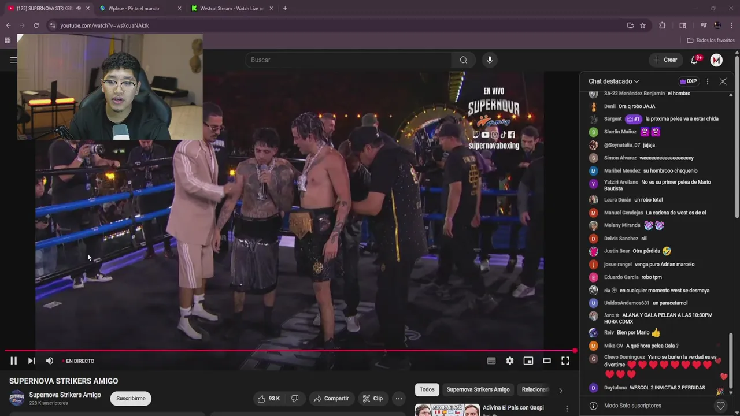Open Todos los favoritos folder

(x=711, y=40)
